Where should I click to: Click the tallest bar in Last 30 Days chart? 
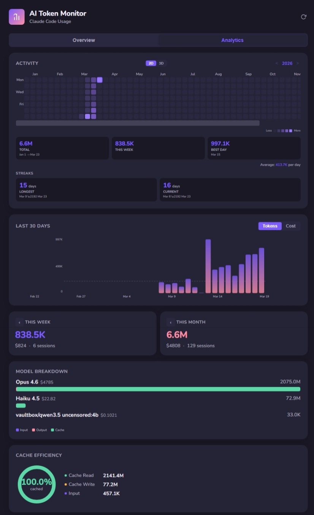[208, 266]
